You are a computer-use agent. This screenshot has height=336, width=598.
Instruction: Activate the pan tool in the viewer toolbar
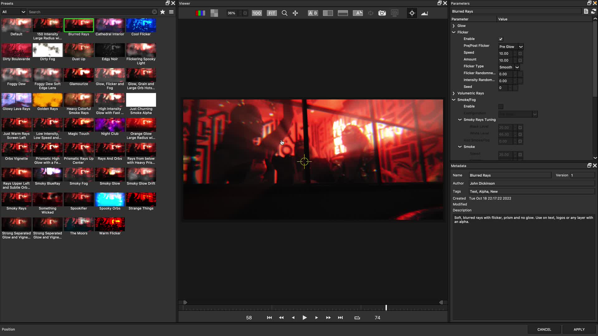point(295,13)
